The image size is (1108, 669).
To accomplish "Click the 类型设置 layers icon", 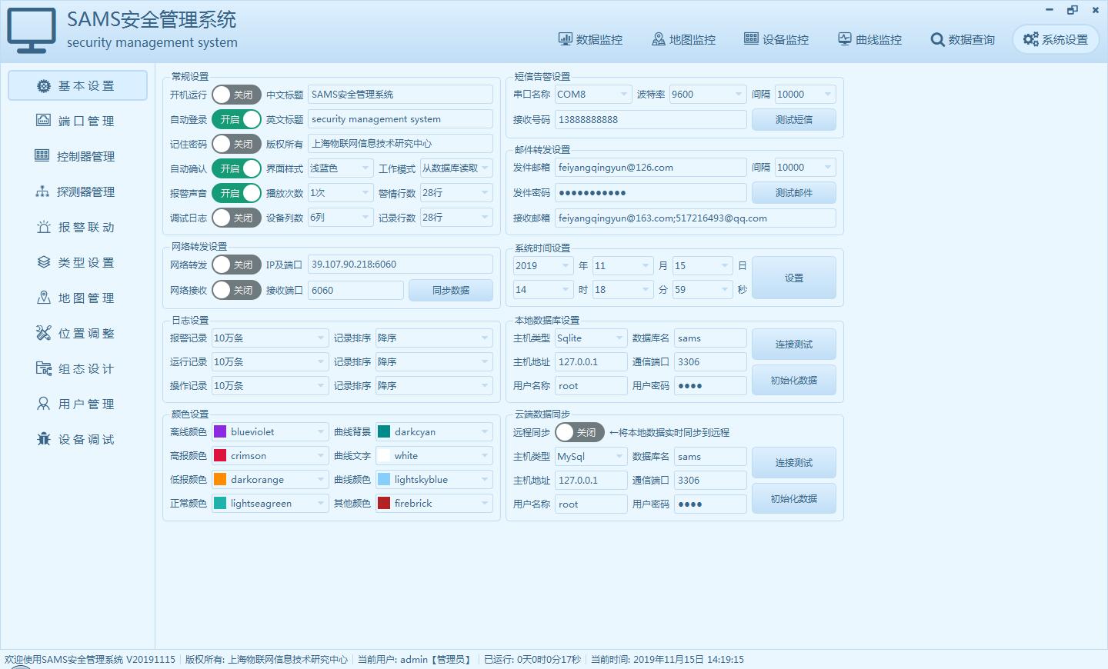I will click(44, 262).
